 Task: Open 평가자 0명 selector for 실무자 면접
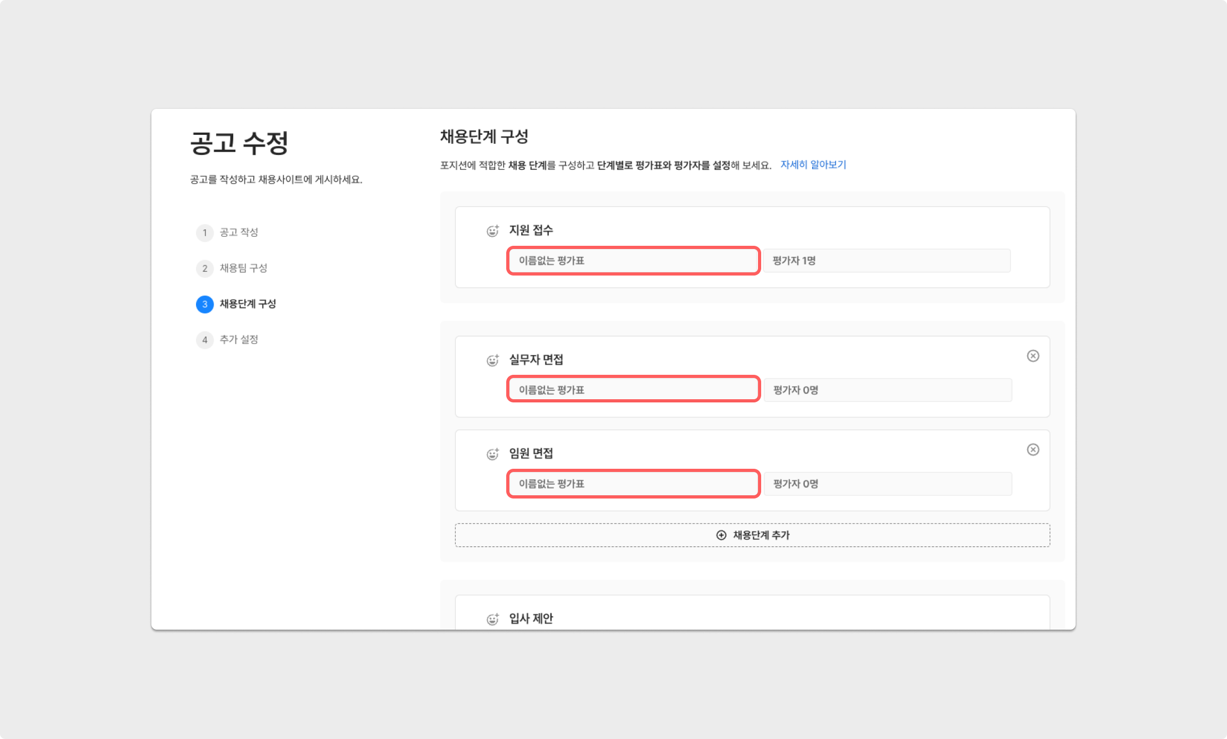point(887,390)
